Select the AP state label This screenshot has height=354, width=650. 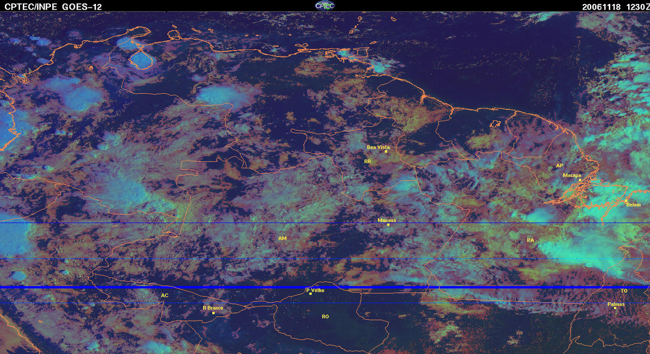click(559, 166)
